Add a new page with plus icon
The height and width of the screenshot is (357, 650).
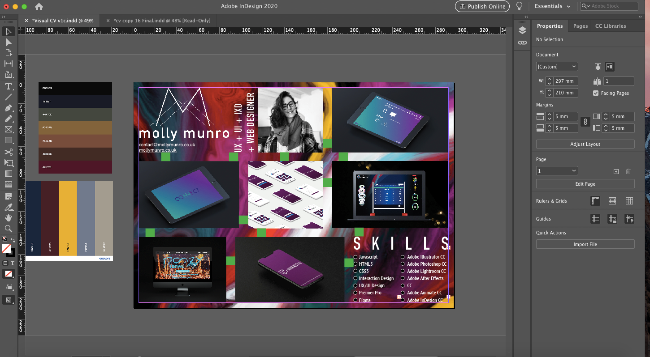616,171
